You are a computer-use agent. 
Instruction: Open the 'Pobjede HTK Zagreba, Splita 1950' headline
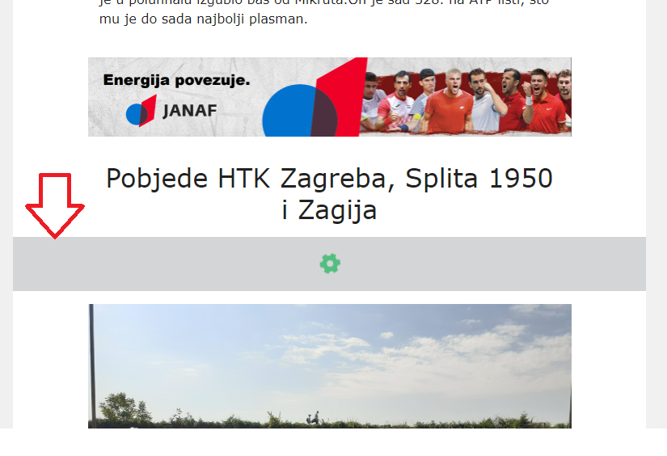pyautogui.click(x=329, y=178)
